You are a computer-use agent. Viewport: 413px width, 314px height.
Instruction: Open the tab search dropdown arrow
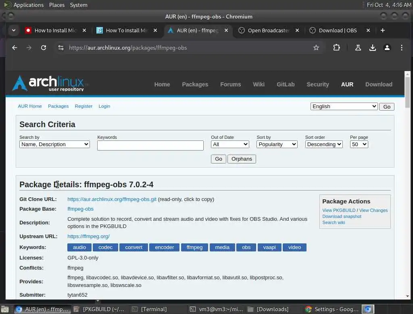[x=14, y=30]
